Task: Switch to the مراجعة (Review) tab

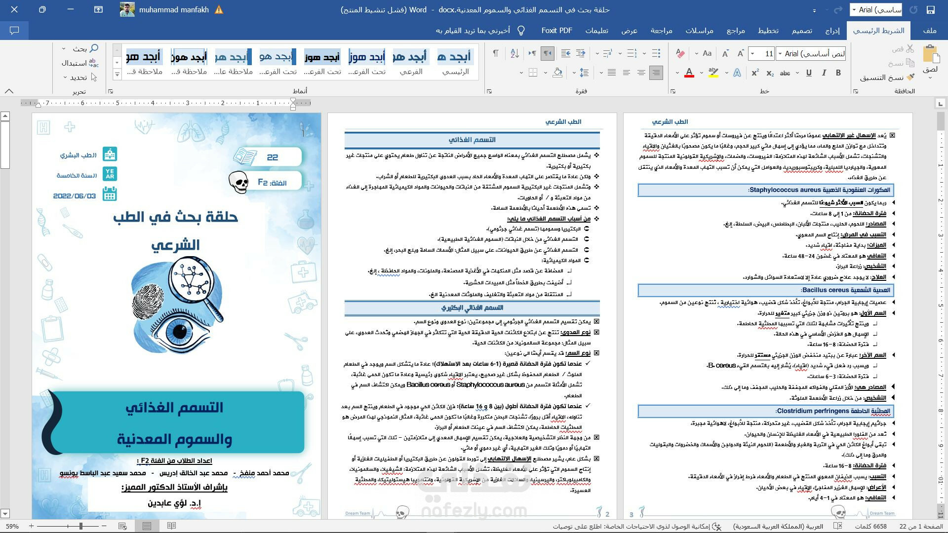Action: (x=661, y=31)
